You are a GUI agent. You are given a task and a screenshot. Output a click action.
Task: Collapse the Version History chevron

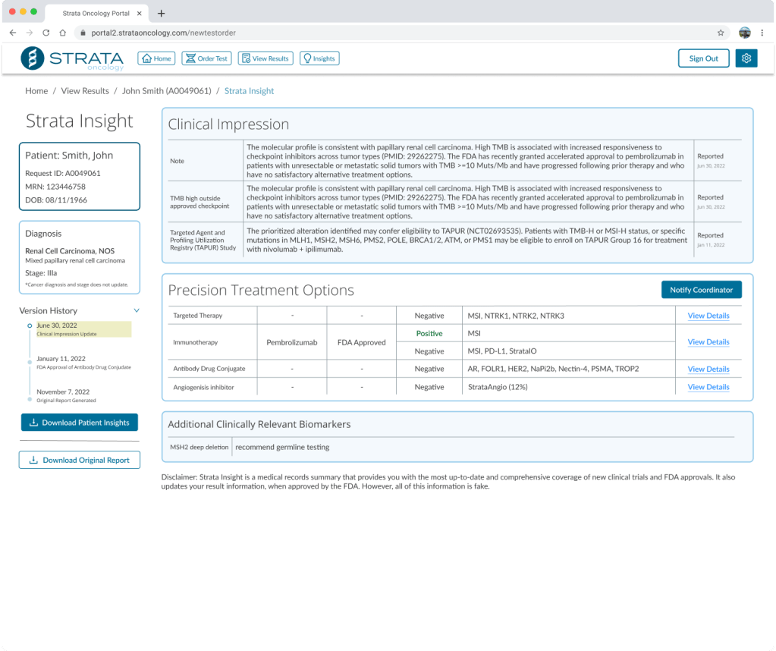click(x=137, y=310)
